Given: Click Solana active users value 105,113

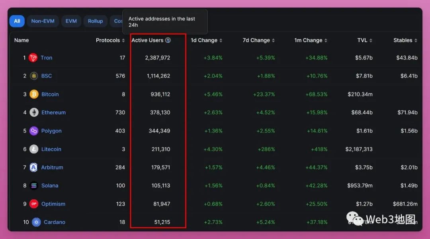Looking at the screenshot, I should (x=161, y=186).
